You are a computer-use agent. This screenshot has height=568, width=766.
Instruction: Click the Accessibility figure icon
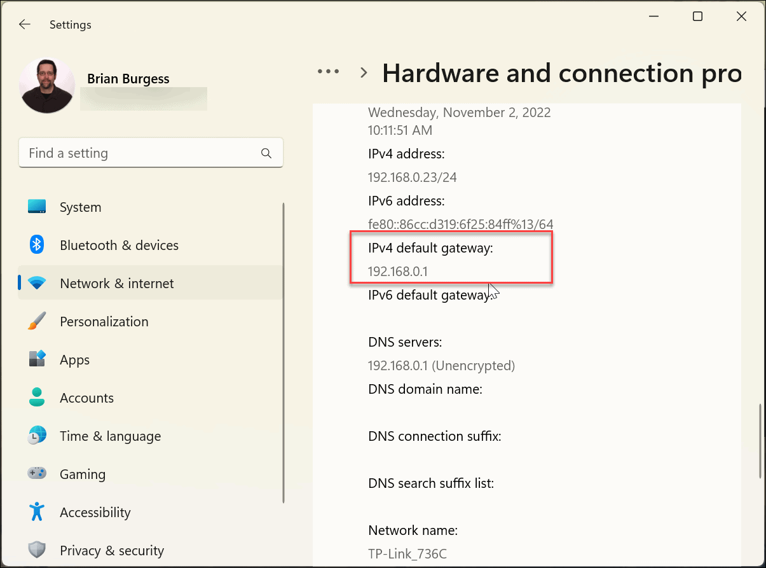point(37,511)
